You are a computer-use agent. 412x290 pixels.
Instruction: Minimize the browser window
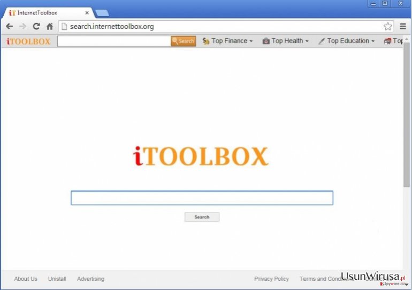(373, 4)
